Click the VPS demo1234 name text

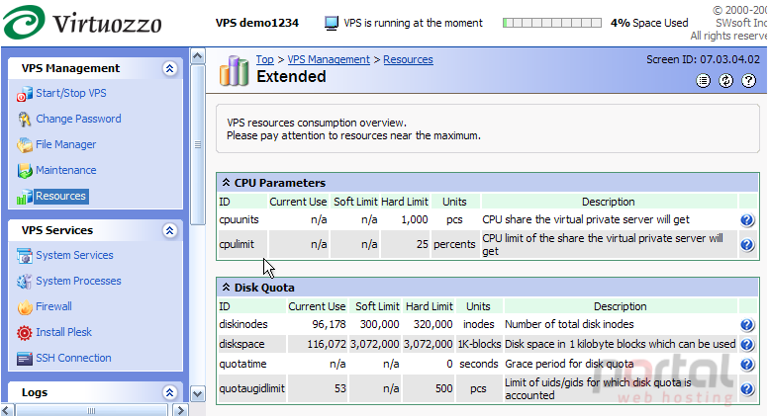tap(257, 23)
